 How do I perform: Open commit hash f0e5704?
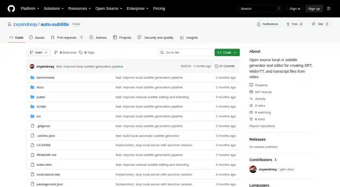tap(186, 66)
